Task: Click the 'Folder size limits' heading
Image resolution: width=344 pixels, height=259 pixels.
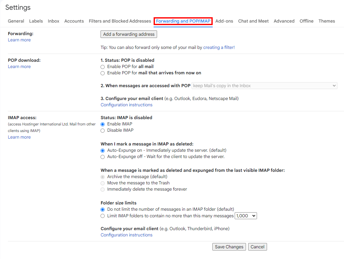Action: point(118,203)
